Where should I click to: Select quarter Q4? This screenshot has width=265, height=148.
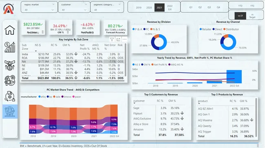coord(219,7)
